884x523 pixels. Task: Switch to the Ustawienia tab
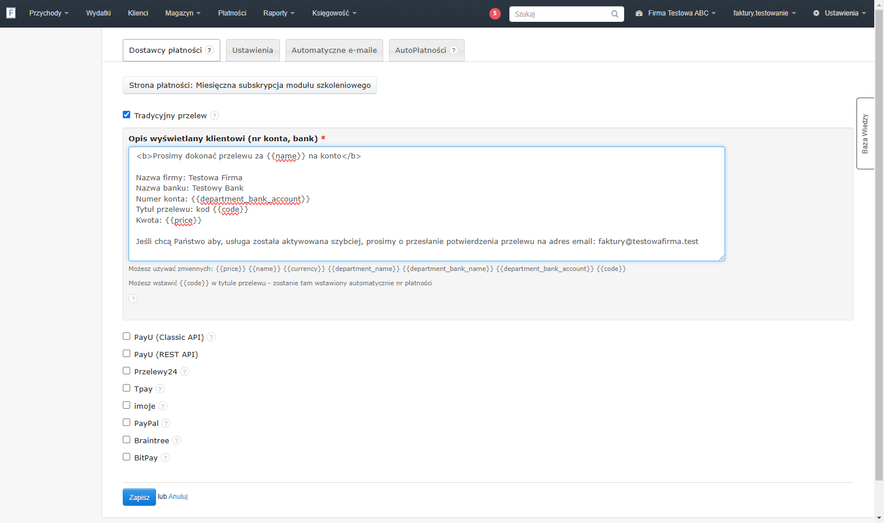(253, 51)
